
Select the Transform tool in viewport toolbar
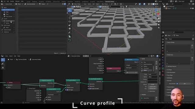[x=70, y=29]
